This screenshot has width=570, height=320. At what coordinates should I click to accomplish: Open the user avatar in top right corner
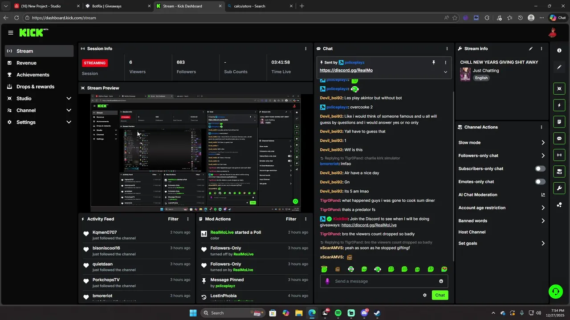click(x=553, y=32)
